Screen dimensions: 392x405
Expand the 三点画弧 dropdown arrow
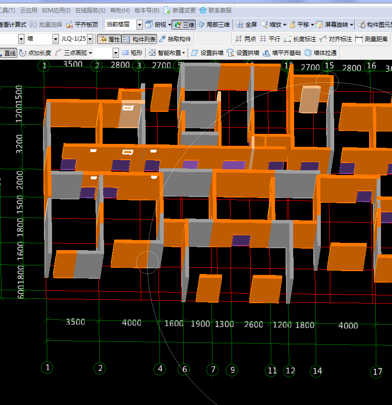point(90,53)
